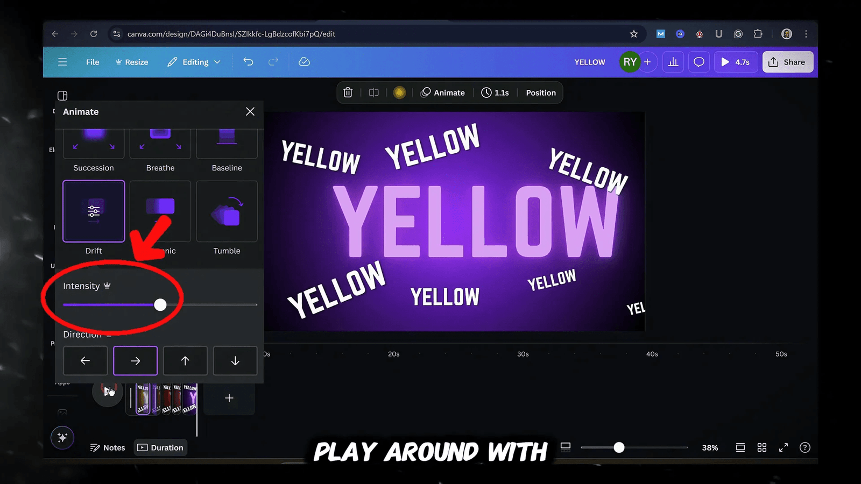Click the Share button

pyautogui.click(x=787, y=62)
